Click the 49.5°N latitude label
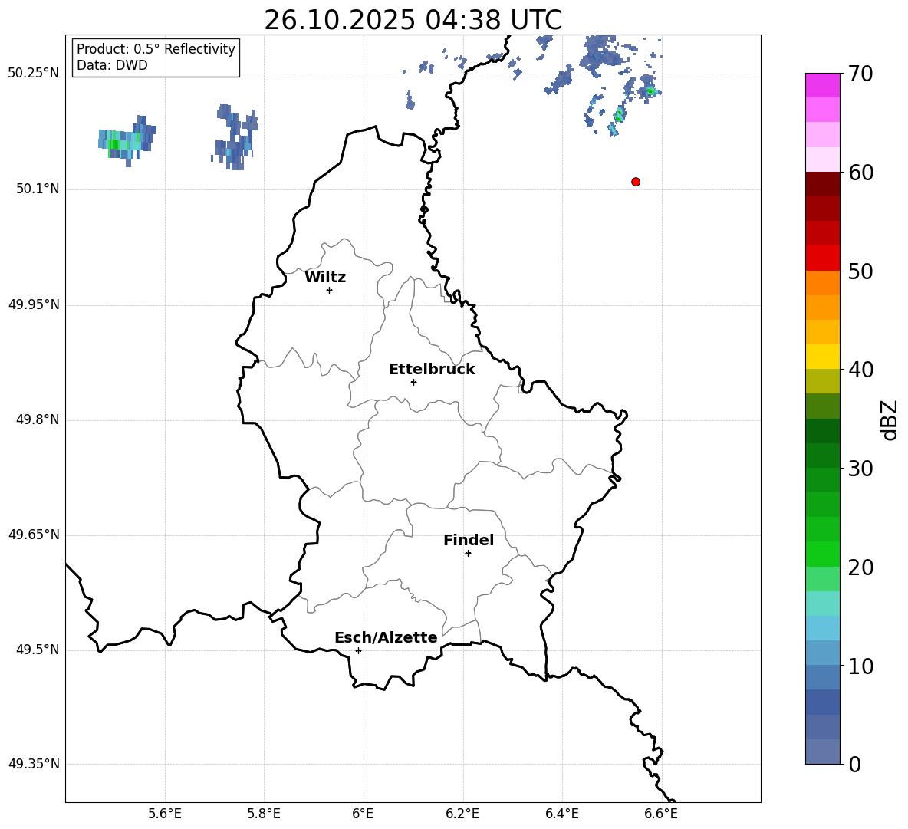The image size is (908, 829). coord(37,650)
